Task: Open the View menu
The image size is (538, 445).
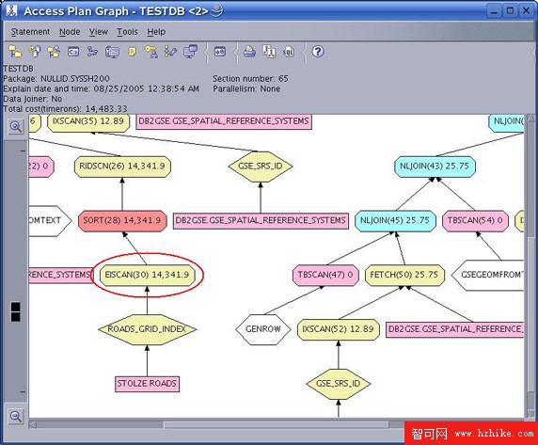Action: (x=99, y=32)
